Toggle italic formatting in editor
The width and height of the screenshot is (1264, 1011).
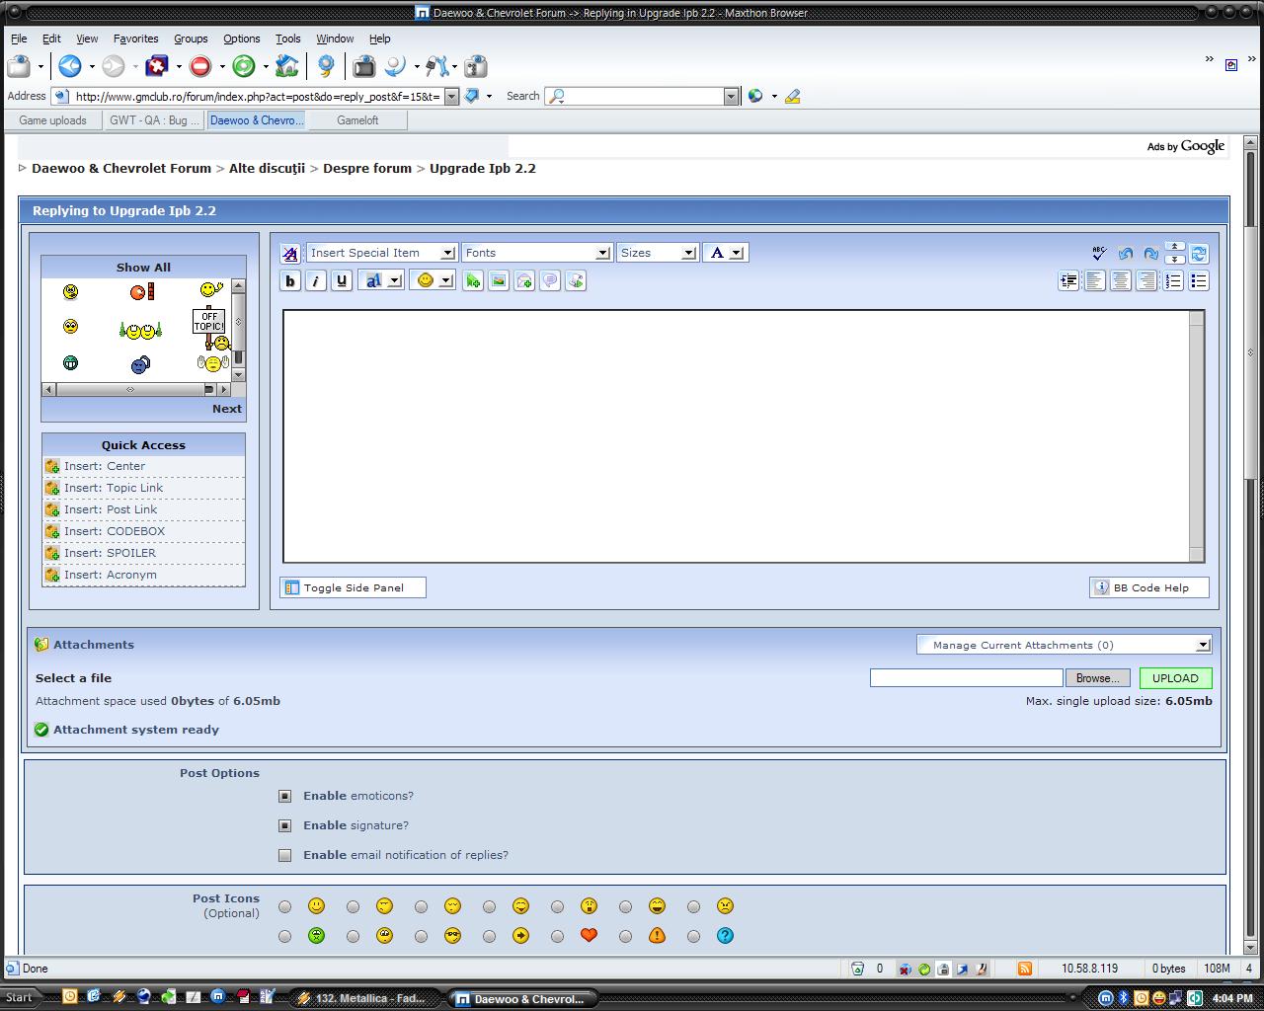click(x=315, y=281)
